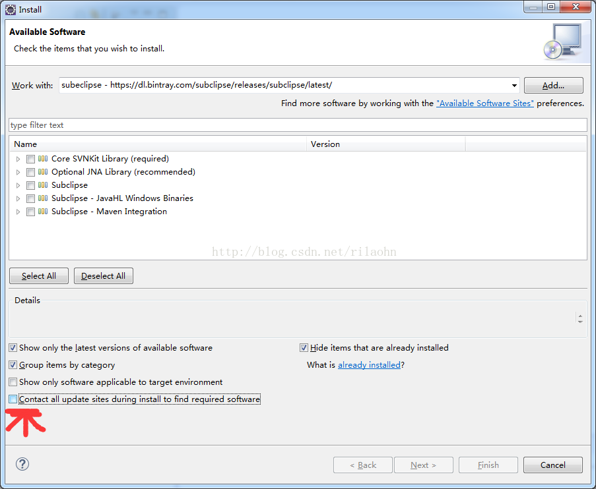Uncheck Show only the latest versions option
The image size is (596, 489).
pos(13,348)
